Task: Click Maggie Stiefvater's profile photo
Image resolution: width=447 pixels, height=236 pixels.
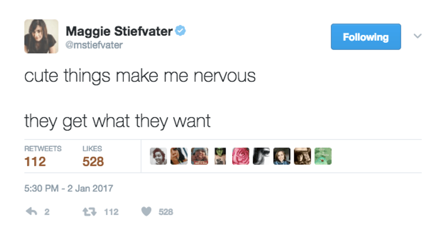Action: click(x=41, y=36)
